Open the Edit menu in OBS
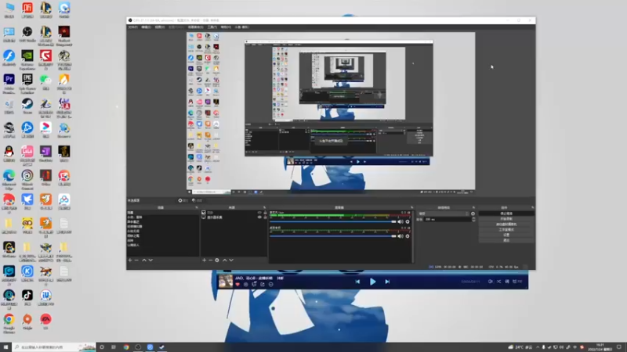The width and height of the screenshot is (627, 352). 147,27
